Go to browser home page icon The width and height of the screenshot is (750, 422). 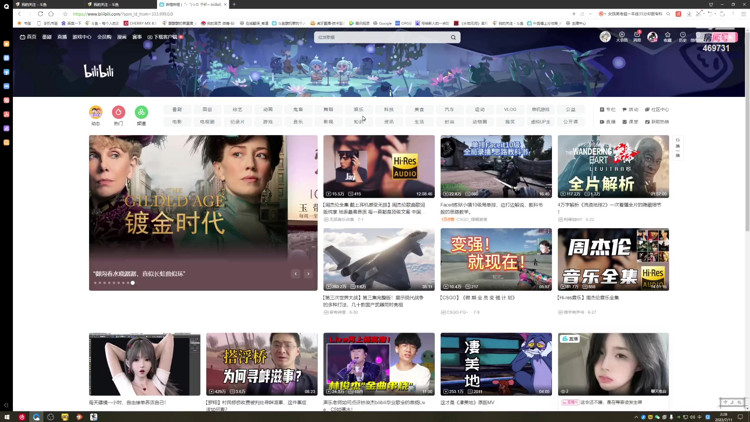(51, 14)
